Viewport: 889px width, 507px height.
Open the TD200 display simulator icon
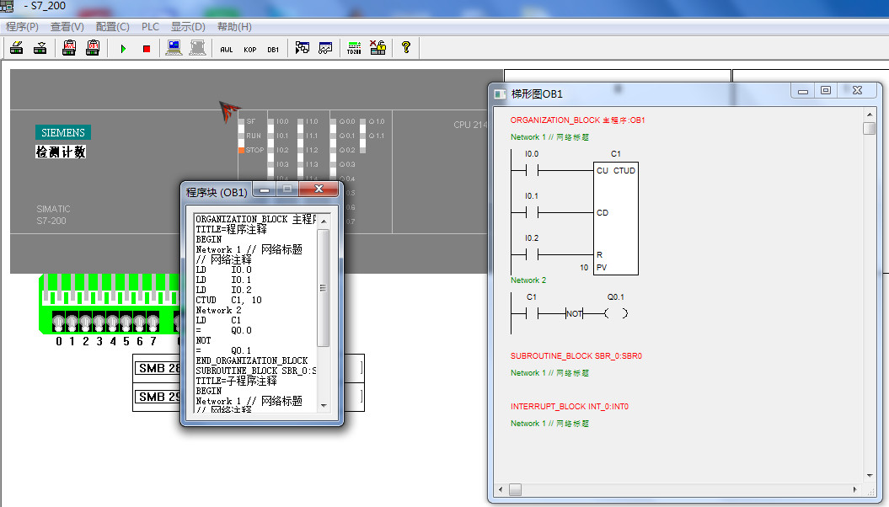point(354,48)
